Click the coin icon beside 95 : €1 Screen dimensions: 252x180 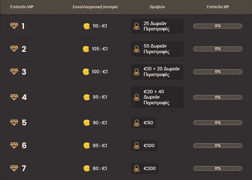click(86, 97)
